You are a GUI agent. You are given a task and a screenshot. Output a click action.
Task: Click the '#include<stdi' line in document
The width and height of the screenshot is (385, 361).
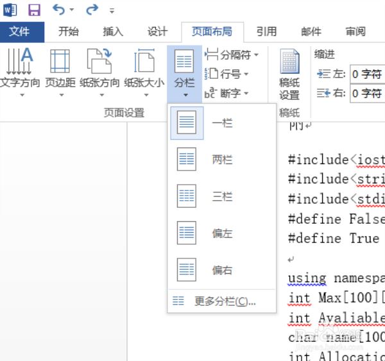coord(337,199)
